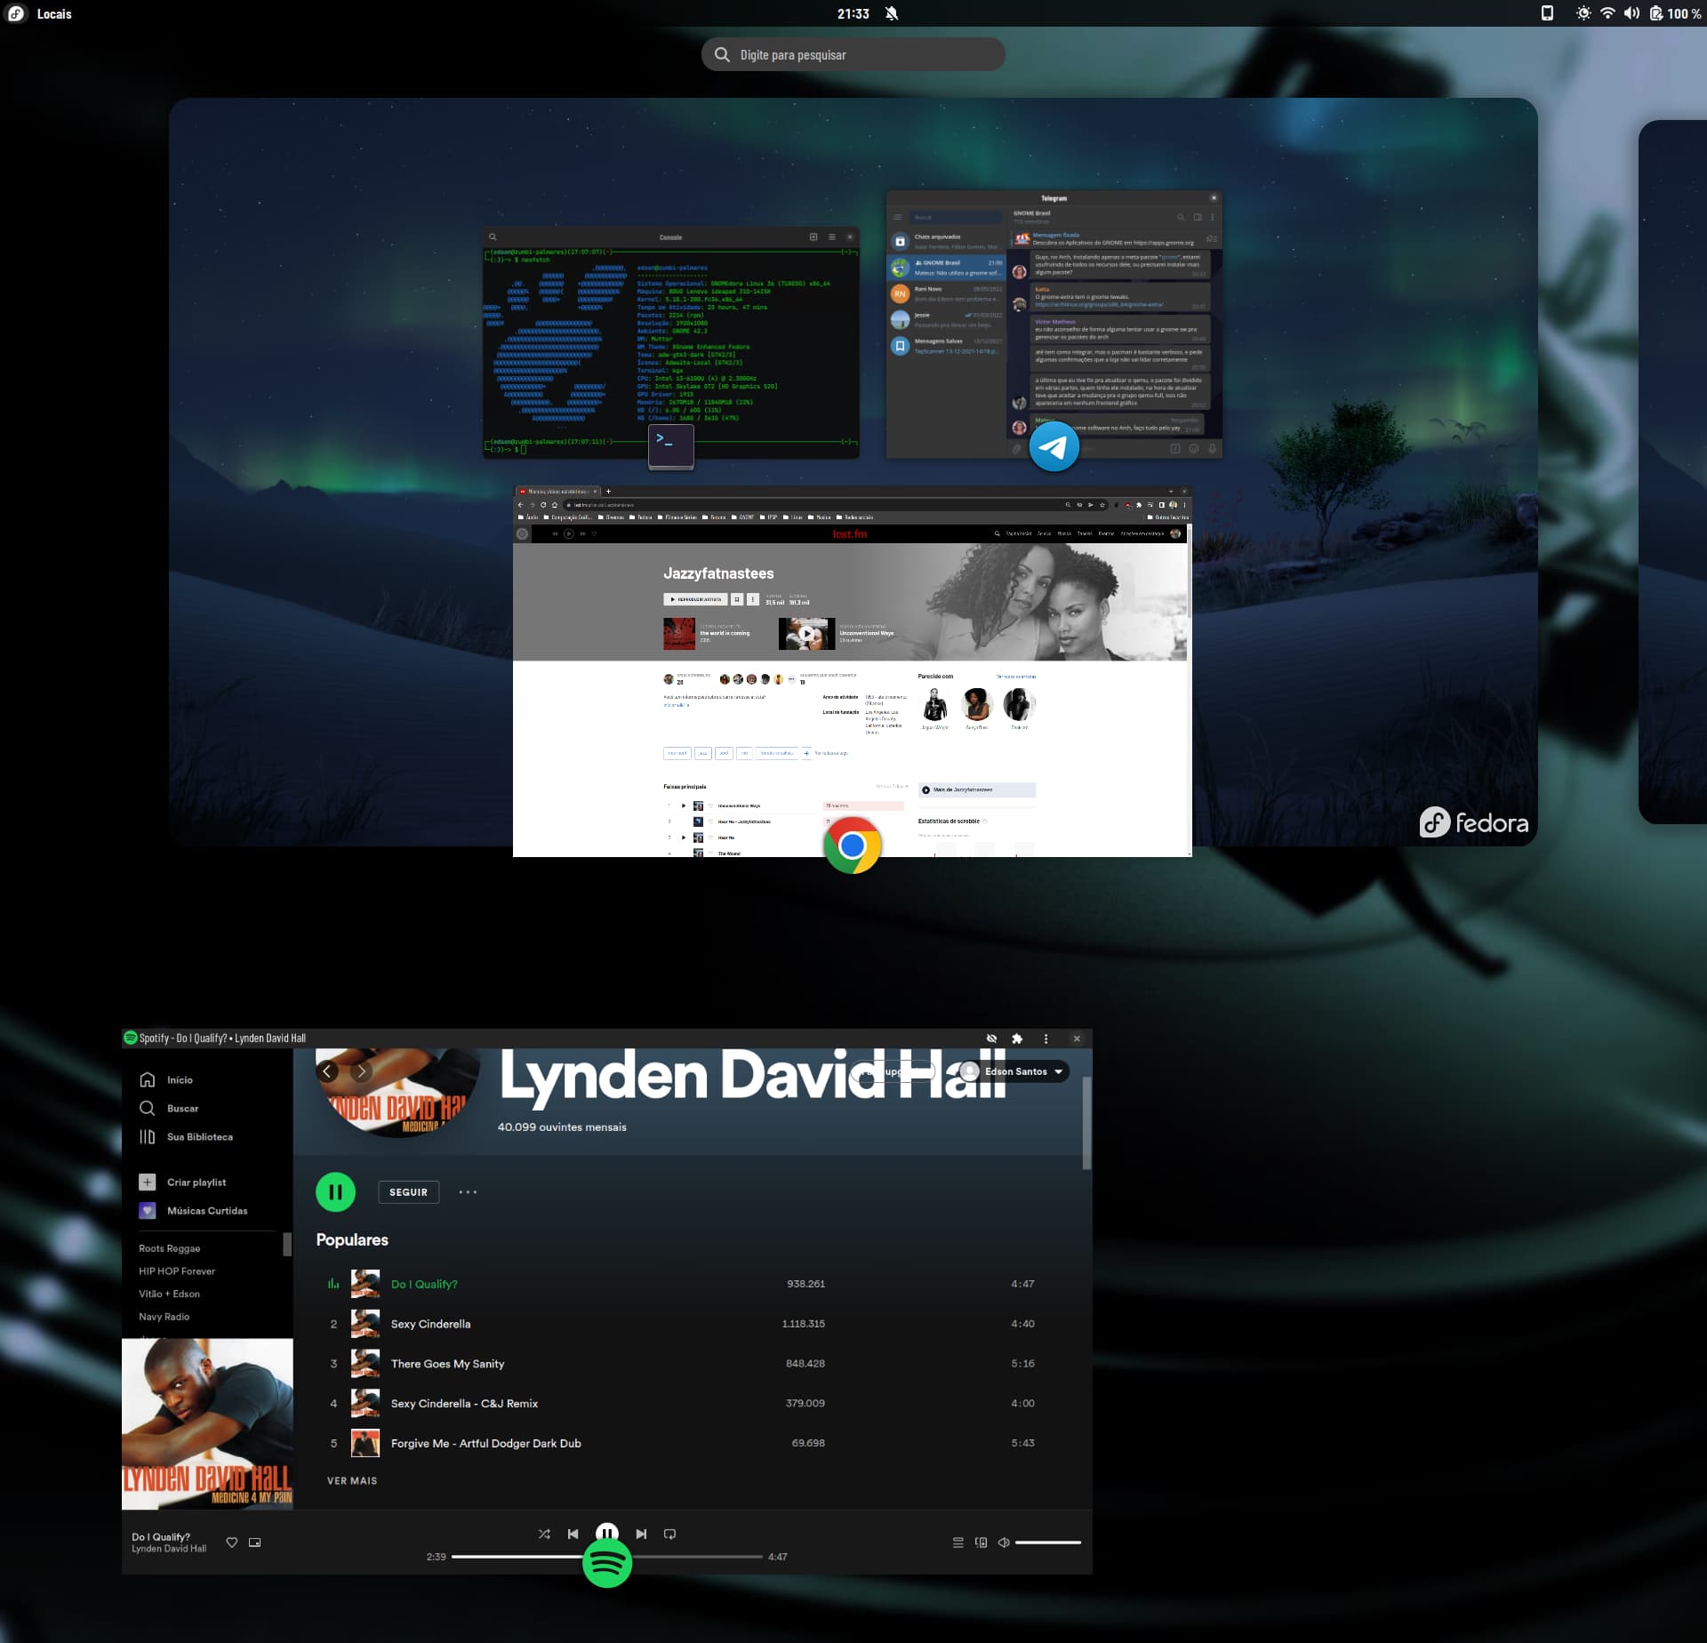Open system status menu with battery 100 %

(1638, 13)
